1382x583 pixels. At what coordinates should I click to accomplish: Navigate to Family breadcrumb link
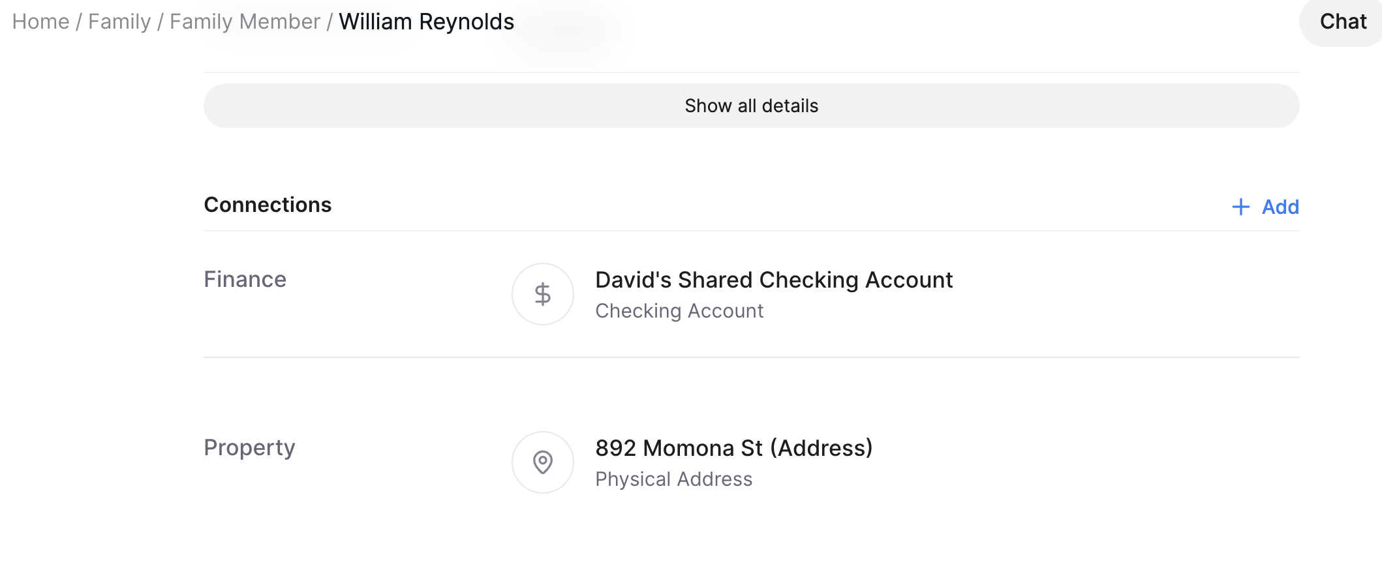pyautogui.click(x=119, y=22)
